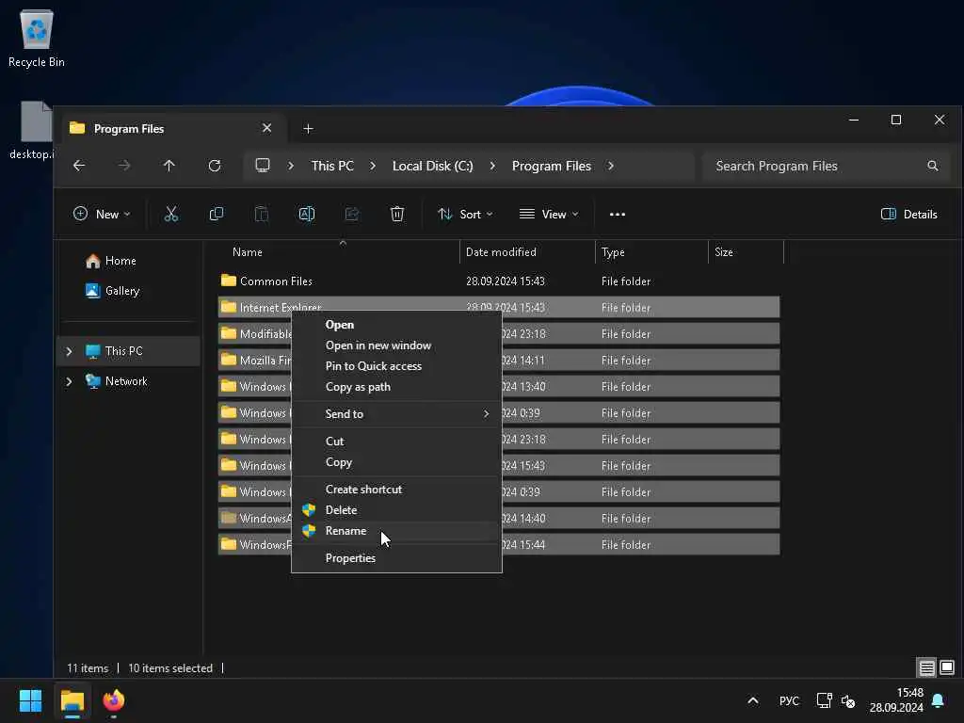This screenshot has width=964, height=723.
Task: Click the Share icon in toolbar
Action: click(352, 214)
